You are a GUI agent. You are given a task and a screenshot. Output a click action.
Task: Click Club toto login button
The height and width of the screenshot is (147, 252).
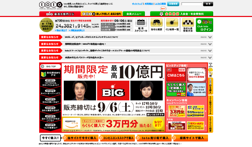[x=205, y=25]
